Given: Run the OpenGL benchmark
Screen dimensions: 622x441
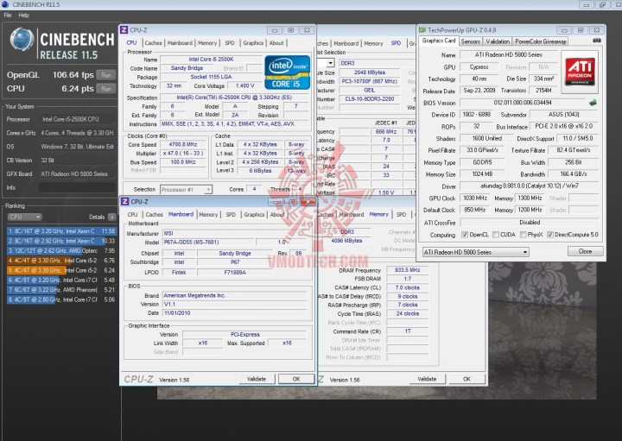Looking at the screenshot, I should click(106, 75).
